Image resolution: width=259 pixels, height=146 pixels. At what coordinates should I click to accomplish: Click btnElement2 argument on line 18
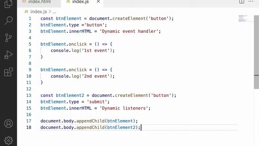pos(121,127)
